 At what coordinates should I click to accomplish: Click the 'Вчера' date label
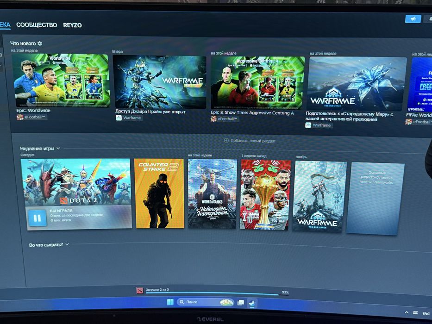[117, 51]
